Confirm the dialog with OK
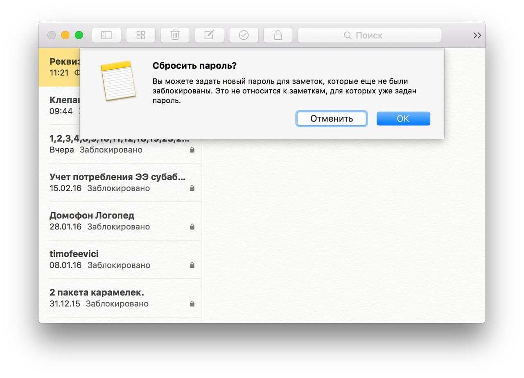The width and height of the screenshot is (524, 378). (403, 118)
